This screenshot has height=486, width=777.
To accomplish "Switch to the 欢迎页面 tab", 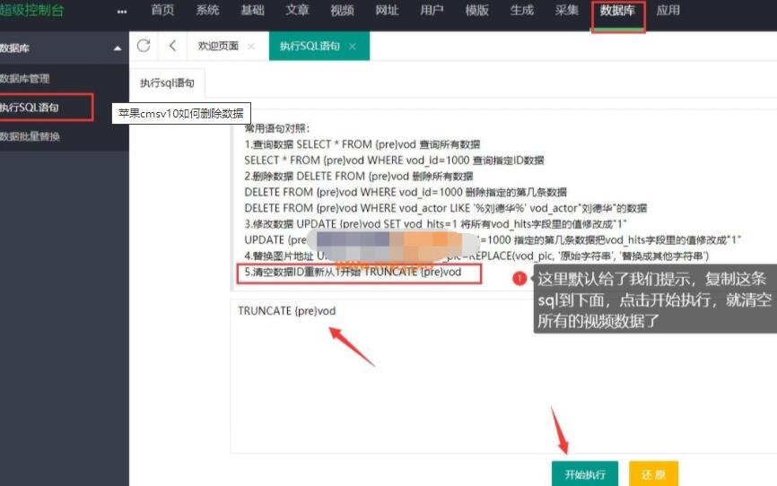I will click(x=218, y=46).
